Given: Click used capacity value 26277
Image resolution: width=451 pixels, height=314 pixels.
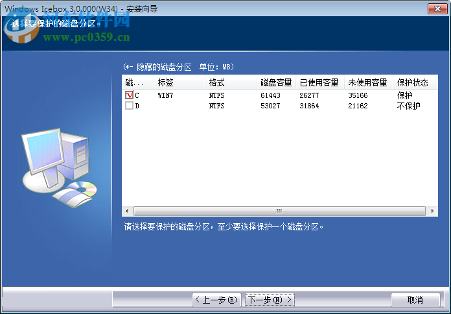Looking at the screenshot, I should point(309,95).
